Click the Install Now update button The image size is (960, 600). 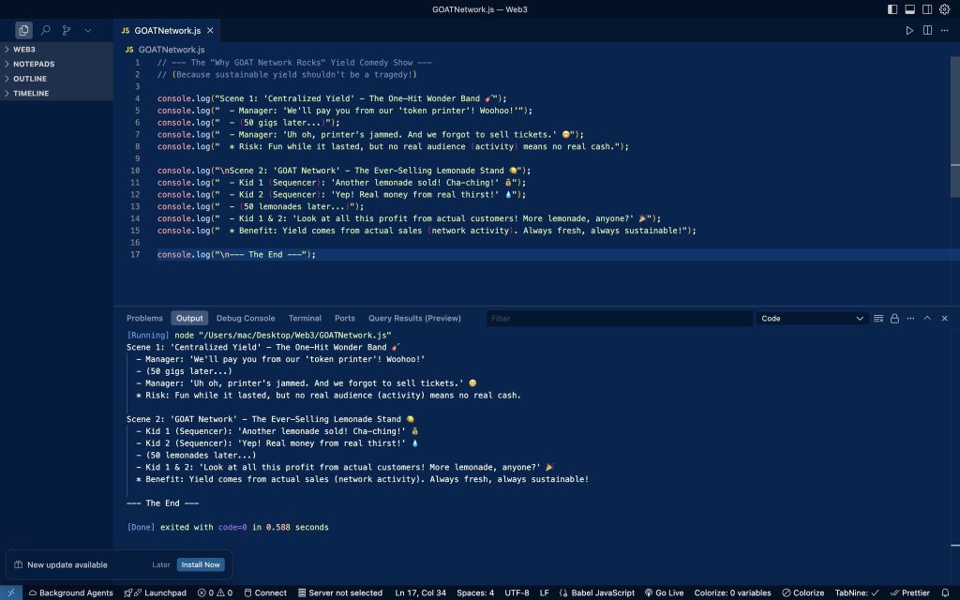201,564
